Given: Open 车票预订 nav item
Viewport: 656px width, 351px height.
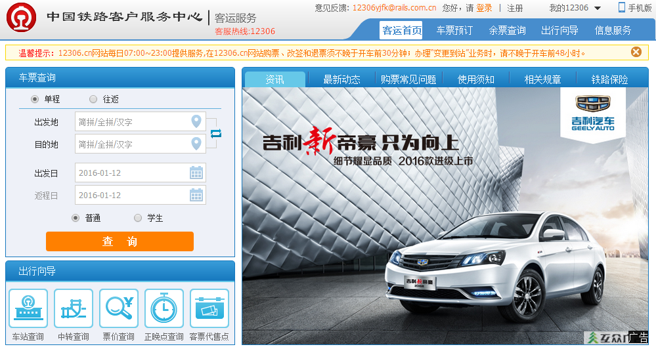Looking at the screenshot, I should click(454, 30).
